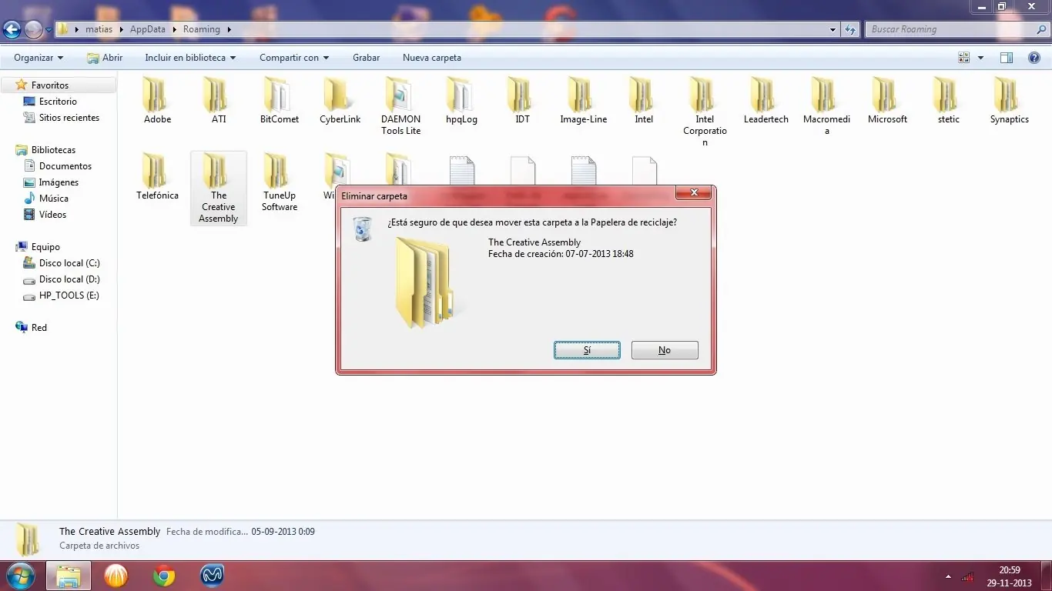Select the DAEMON Tools Lite folder
1052x591 pixels.
click(x=400, y=106)
